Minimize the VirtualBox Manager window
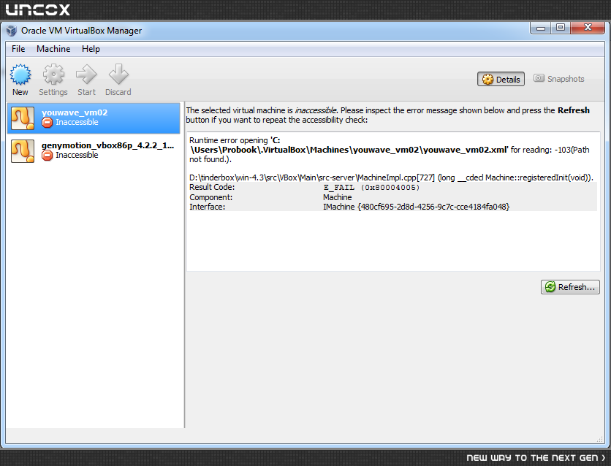This screenshot has width=611, height=466. pyautogui.click(x=540, y=28)
